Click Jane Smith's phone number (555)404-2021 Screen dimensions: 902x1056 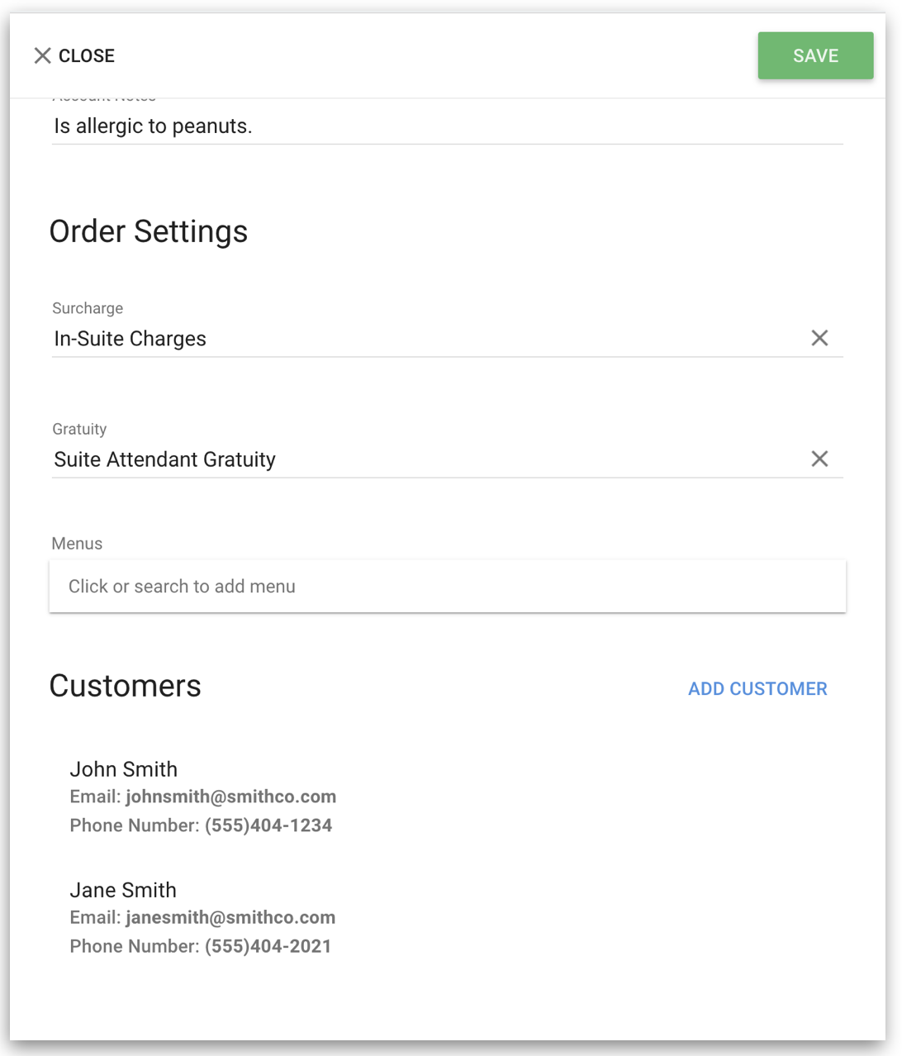coord(268,946)
